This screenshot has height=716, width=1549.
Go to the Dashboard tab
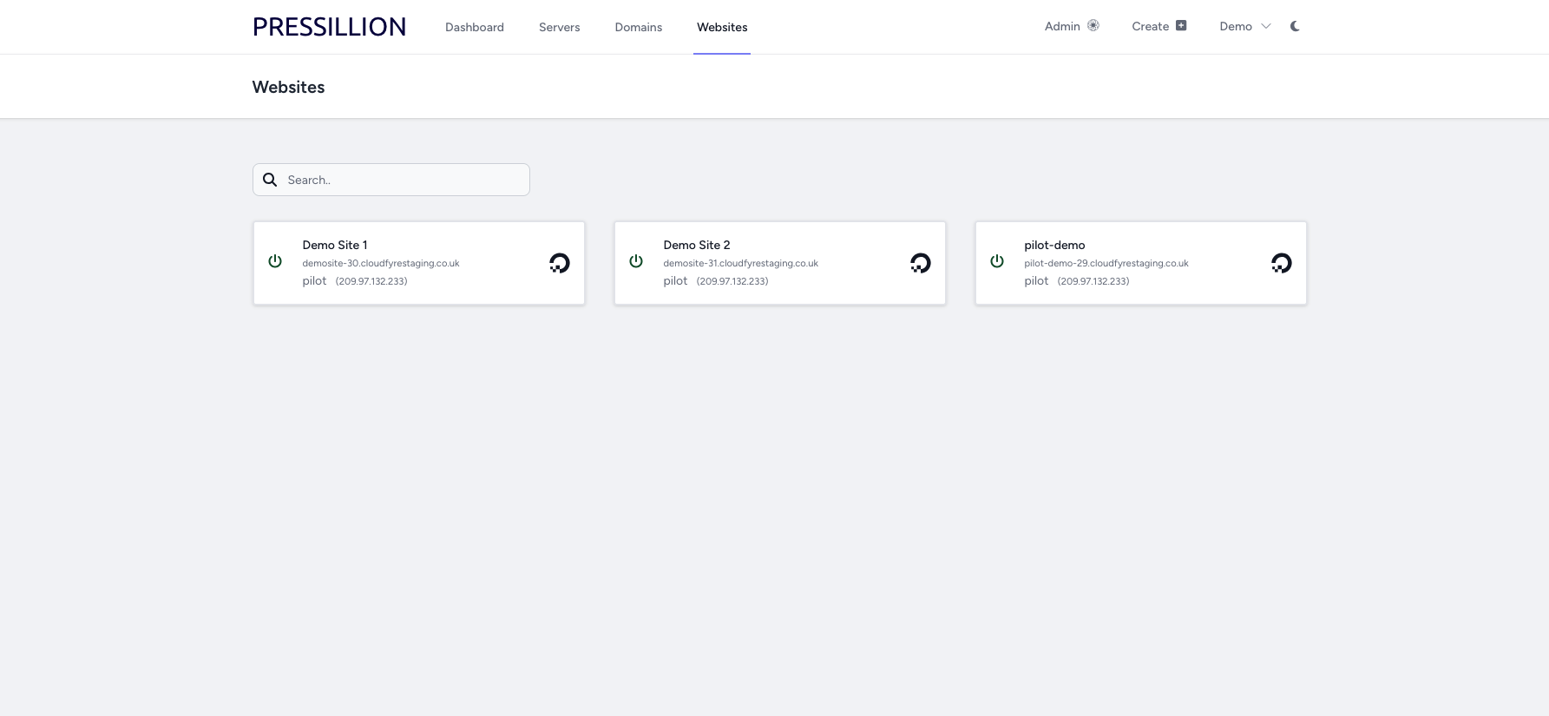[x=475, y=27]
